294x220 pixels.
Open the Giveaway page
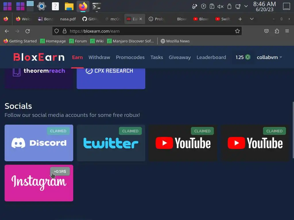pyautogui.click(x=180, y=57)
